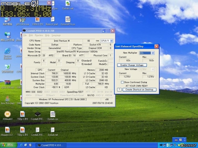Screen dimensions: 198x148
Task: Open the language bar help icon
Action: [x=181, y=140]
